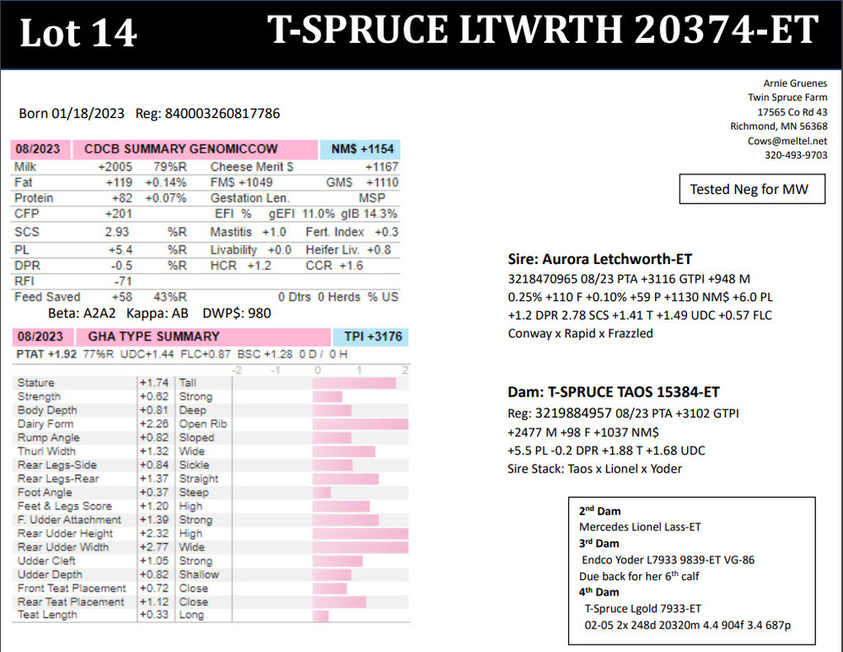This screenshot has height=652, width=843.
Task: Click the owner name 'Arnie Gruenes'
Action: coord(795,84)
